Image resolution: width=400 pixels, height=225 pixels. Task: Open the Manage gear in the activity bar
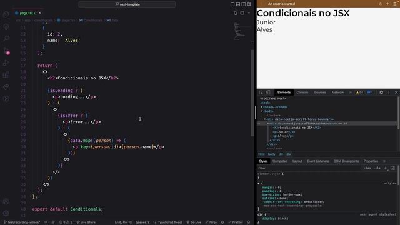point(6,213)
